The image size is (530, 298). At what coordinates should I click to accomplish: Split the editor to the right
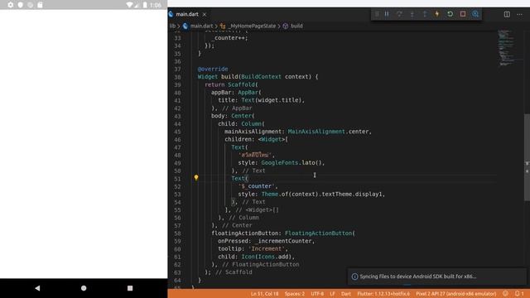[507, 14]
